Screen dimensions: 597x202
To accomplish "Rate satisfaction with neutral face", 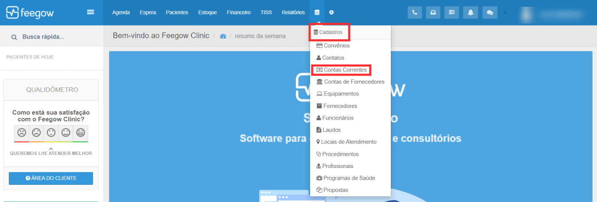I will [x=51, y=133].
